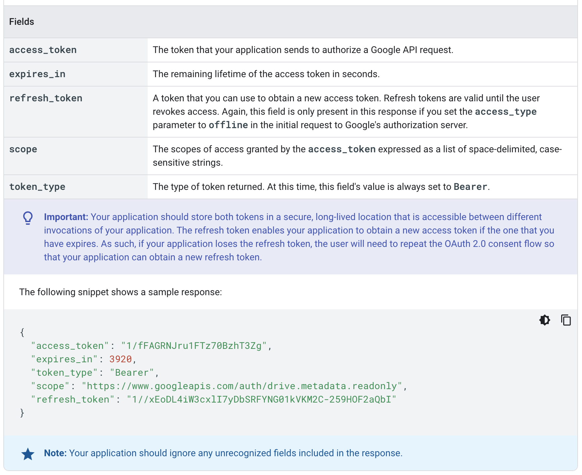The width and height of the screenshot is (582, 475).
Task: Click the expires_in field name cell
Action: tap(76, 74)
